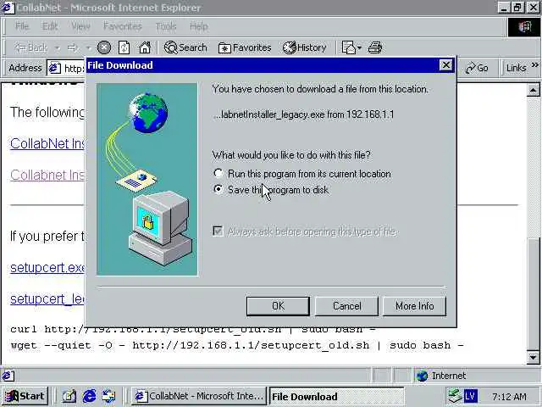Click the Print toolbar icon
The width and height of the screenshot is (542, 407).
(x=375, y=47)
